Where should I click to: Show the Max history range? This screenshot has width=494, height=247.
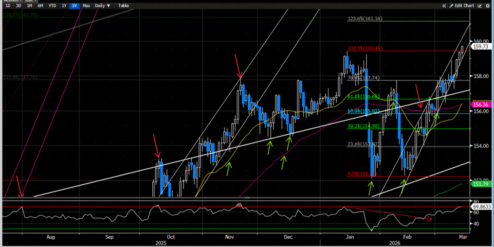(86, 5)
